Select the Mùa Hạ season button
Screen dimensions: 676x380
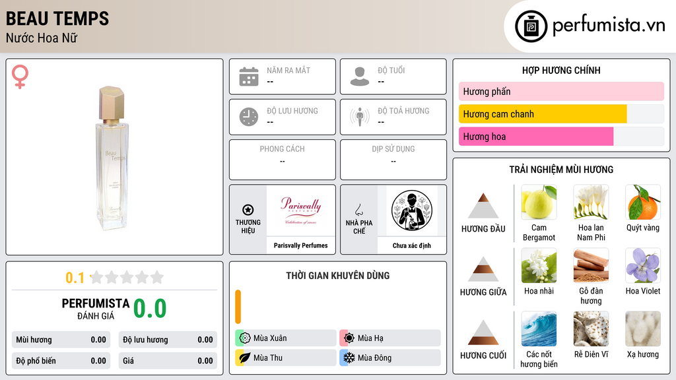[x=390, y=338]
